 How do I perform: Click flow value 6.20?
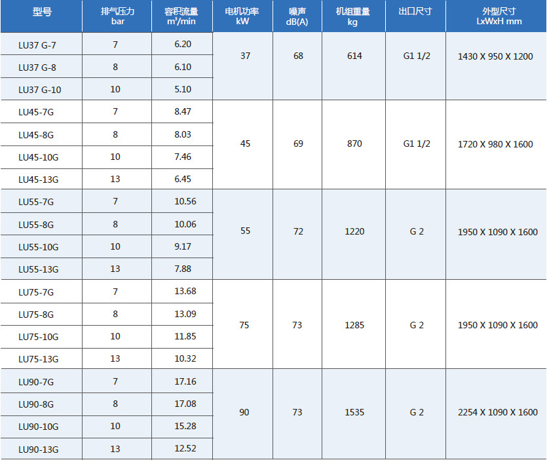click(x=183, y=45)
